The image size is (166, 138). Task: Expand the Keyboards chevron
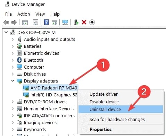pos(13,129)
